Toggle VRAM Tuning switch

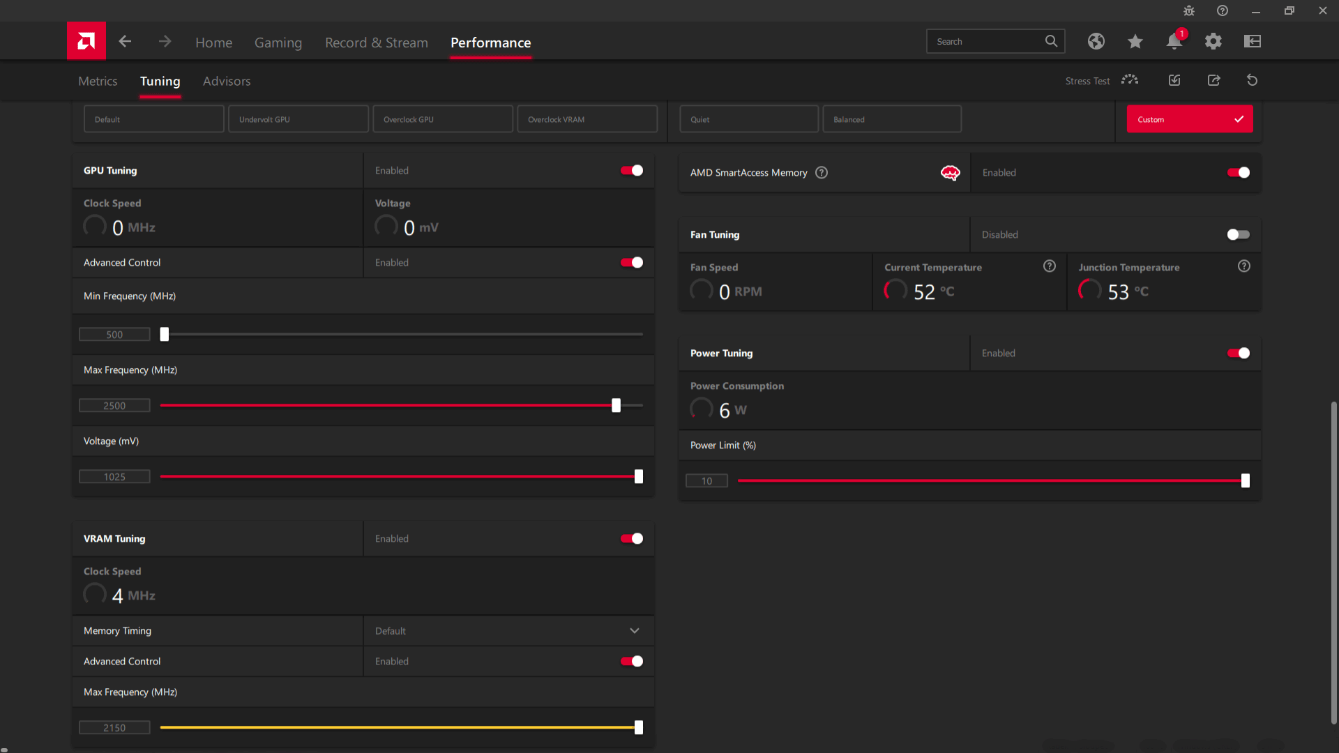point(632,539)
